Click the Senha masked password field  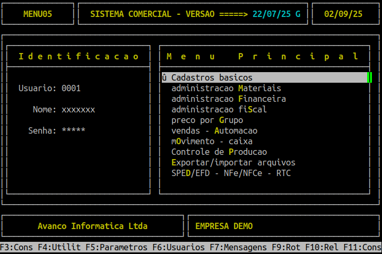[73, 130]
